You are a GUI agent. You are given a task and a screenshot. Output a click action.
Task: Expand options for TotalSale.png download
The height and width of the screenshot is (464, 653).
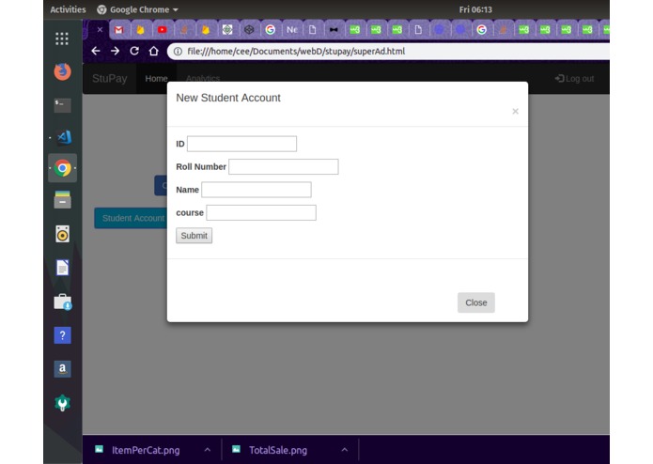coord(345,449)
